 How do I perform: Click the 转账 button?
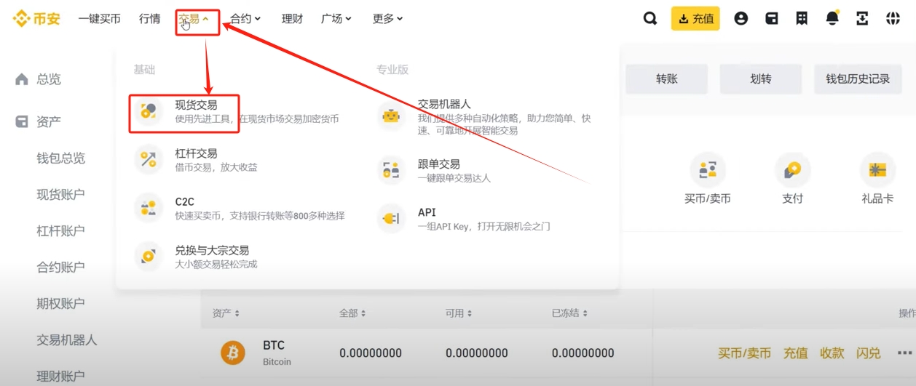667,79
